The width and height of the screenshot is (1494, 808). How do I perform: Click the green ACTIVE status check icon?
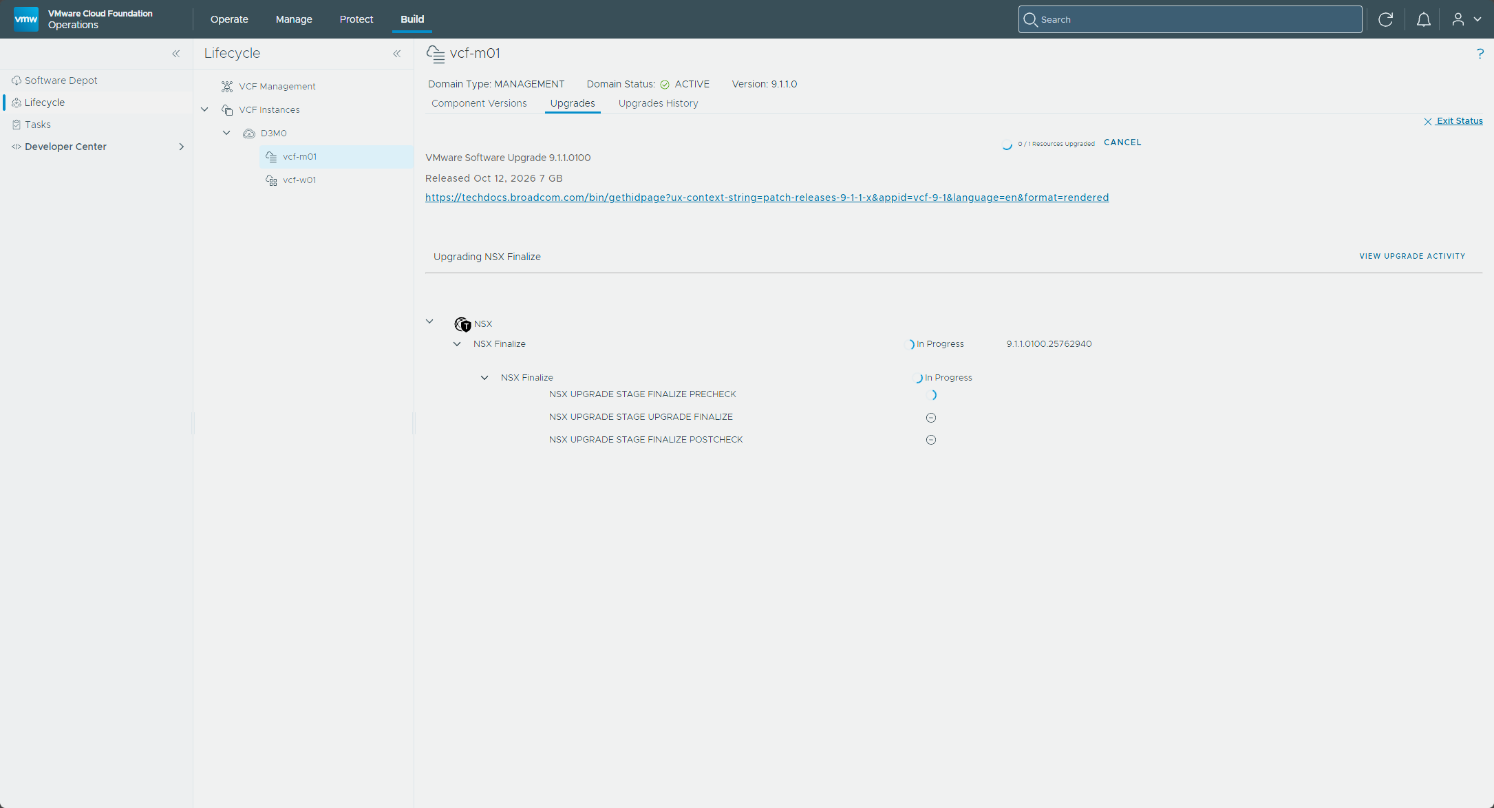[665, 85]
